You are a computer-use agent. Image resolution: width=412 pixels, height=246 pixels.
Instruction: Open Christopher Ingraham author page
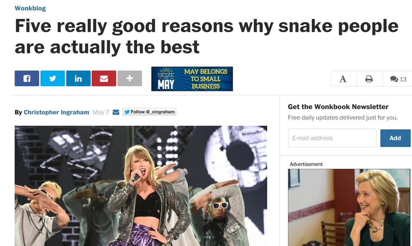point(56,112)
